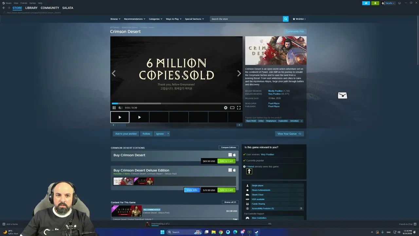Screen dimensions: 419x236
Task: Add $79.99 Deluxe Edition to cart
Action: pyautogui.click(x=227, y=190)
